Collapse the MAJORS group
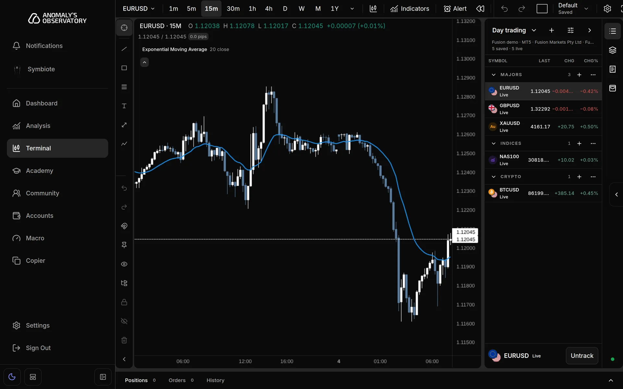623x389 pixels. (x=494, y=75)
